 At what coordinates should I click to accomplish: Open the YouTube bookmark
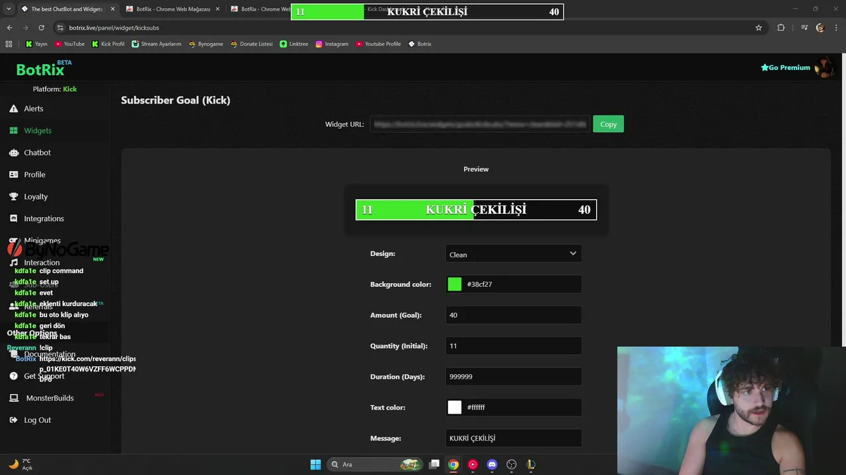(x=69, y=44)
